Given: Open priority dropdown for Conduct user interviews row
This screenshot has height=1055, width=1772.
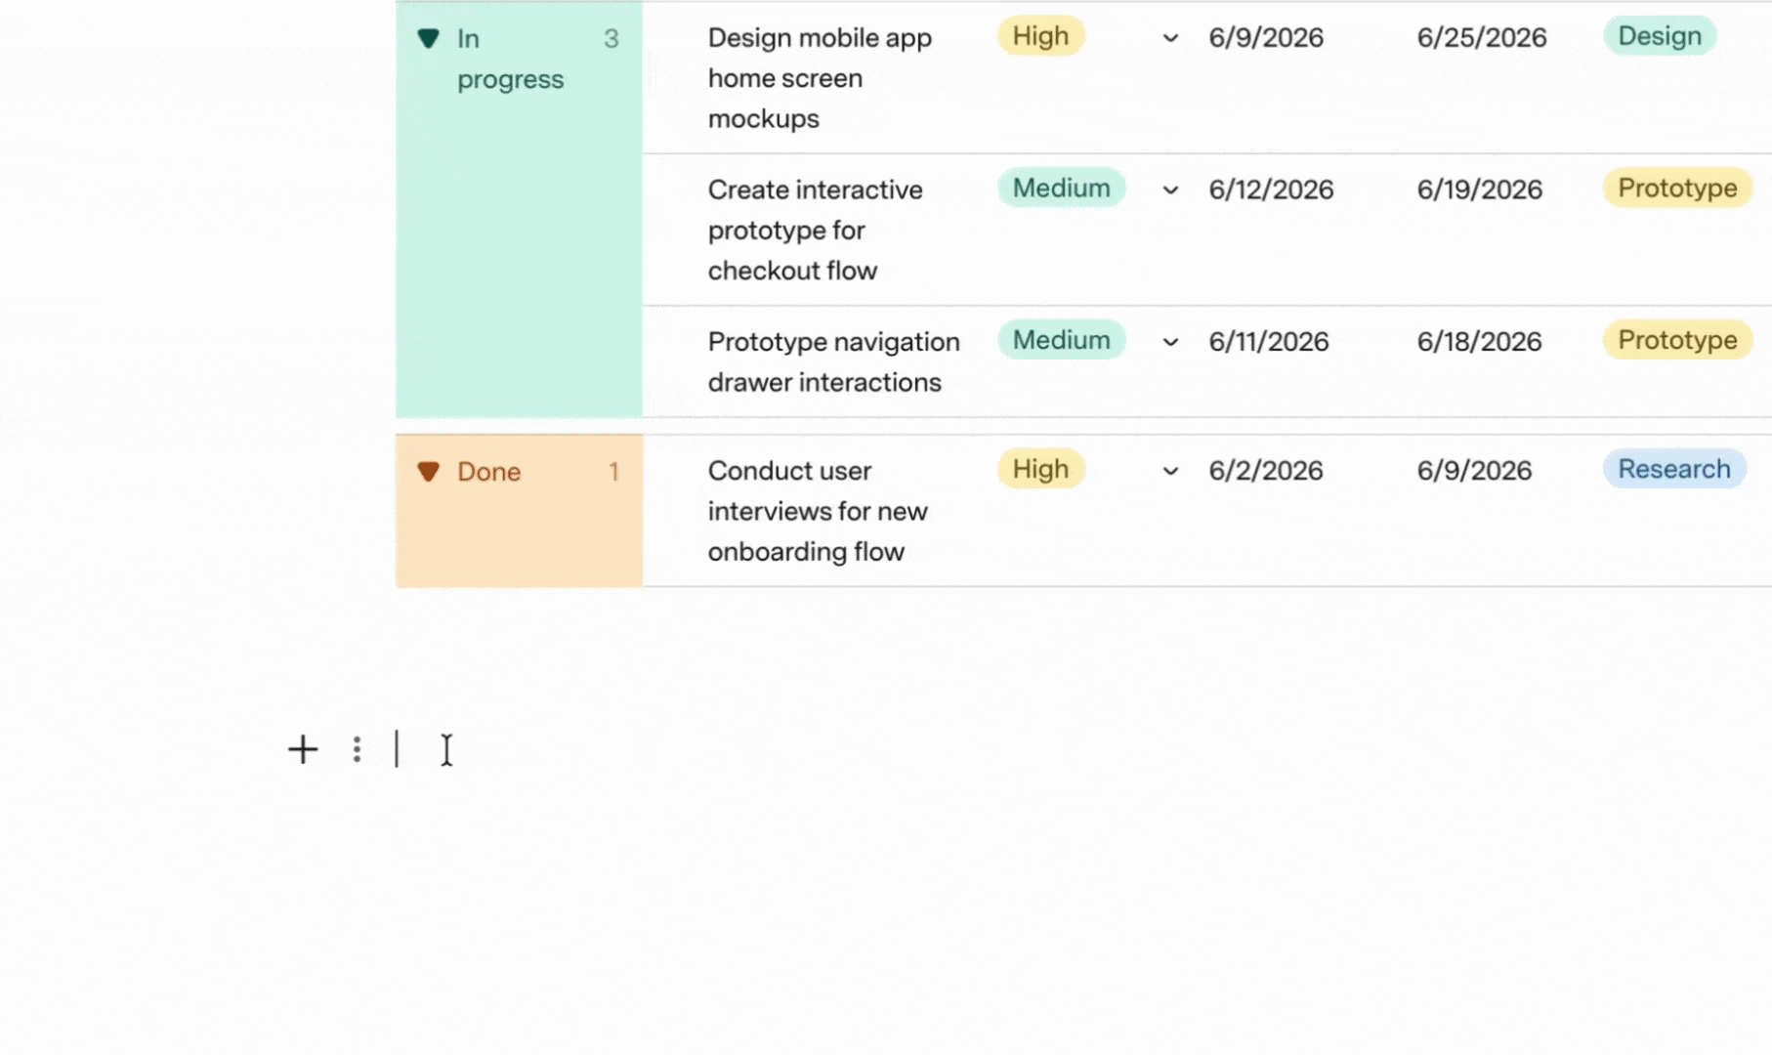Looking at the screenshot, I should tap(1170, 471).
